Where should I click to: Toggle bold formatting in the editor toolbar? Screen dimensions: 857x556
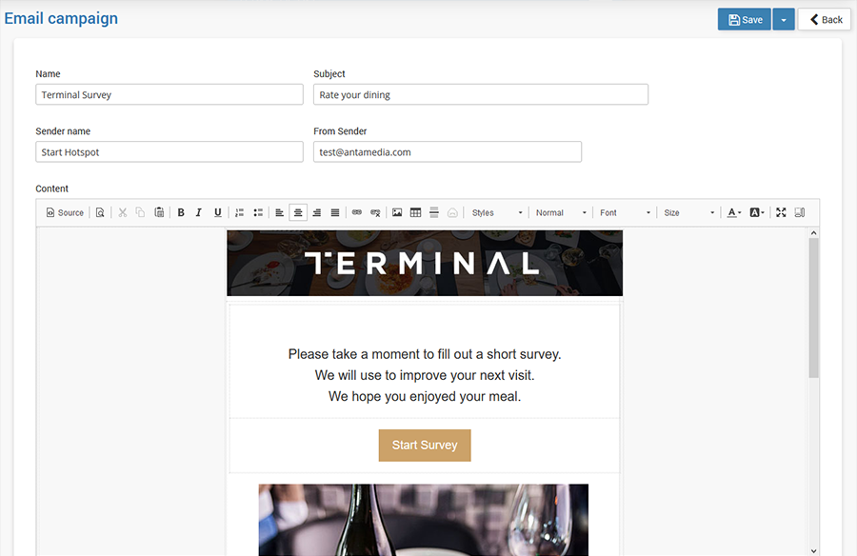(181, 212)
